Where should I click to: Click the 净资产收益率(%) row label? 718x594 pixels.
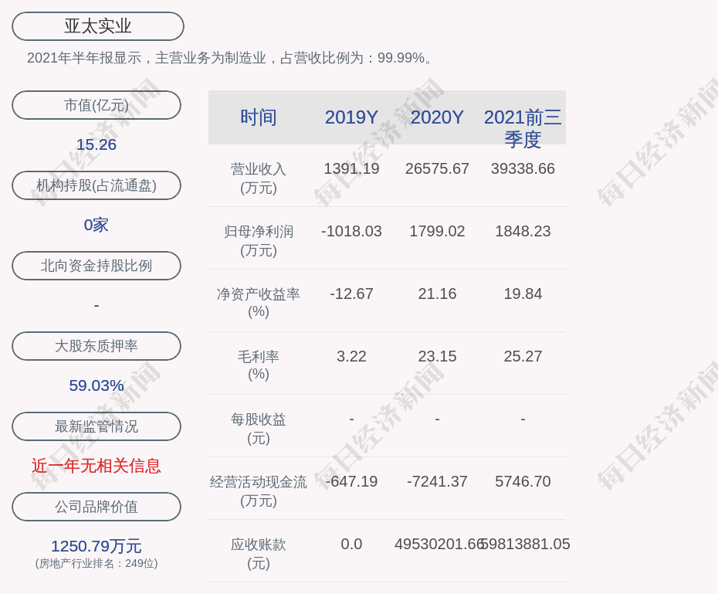[x=259, y=303]
